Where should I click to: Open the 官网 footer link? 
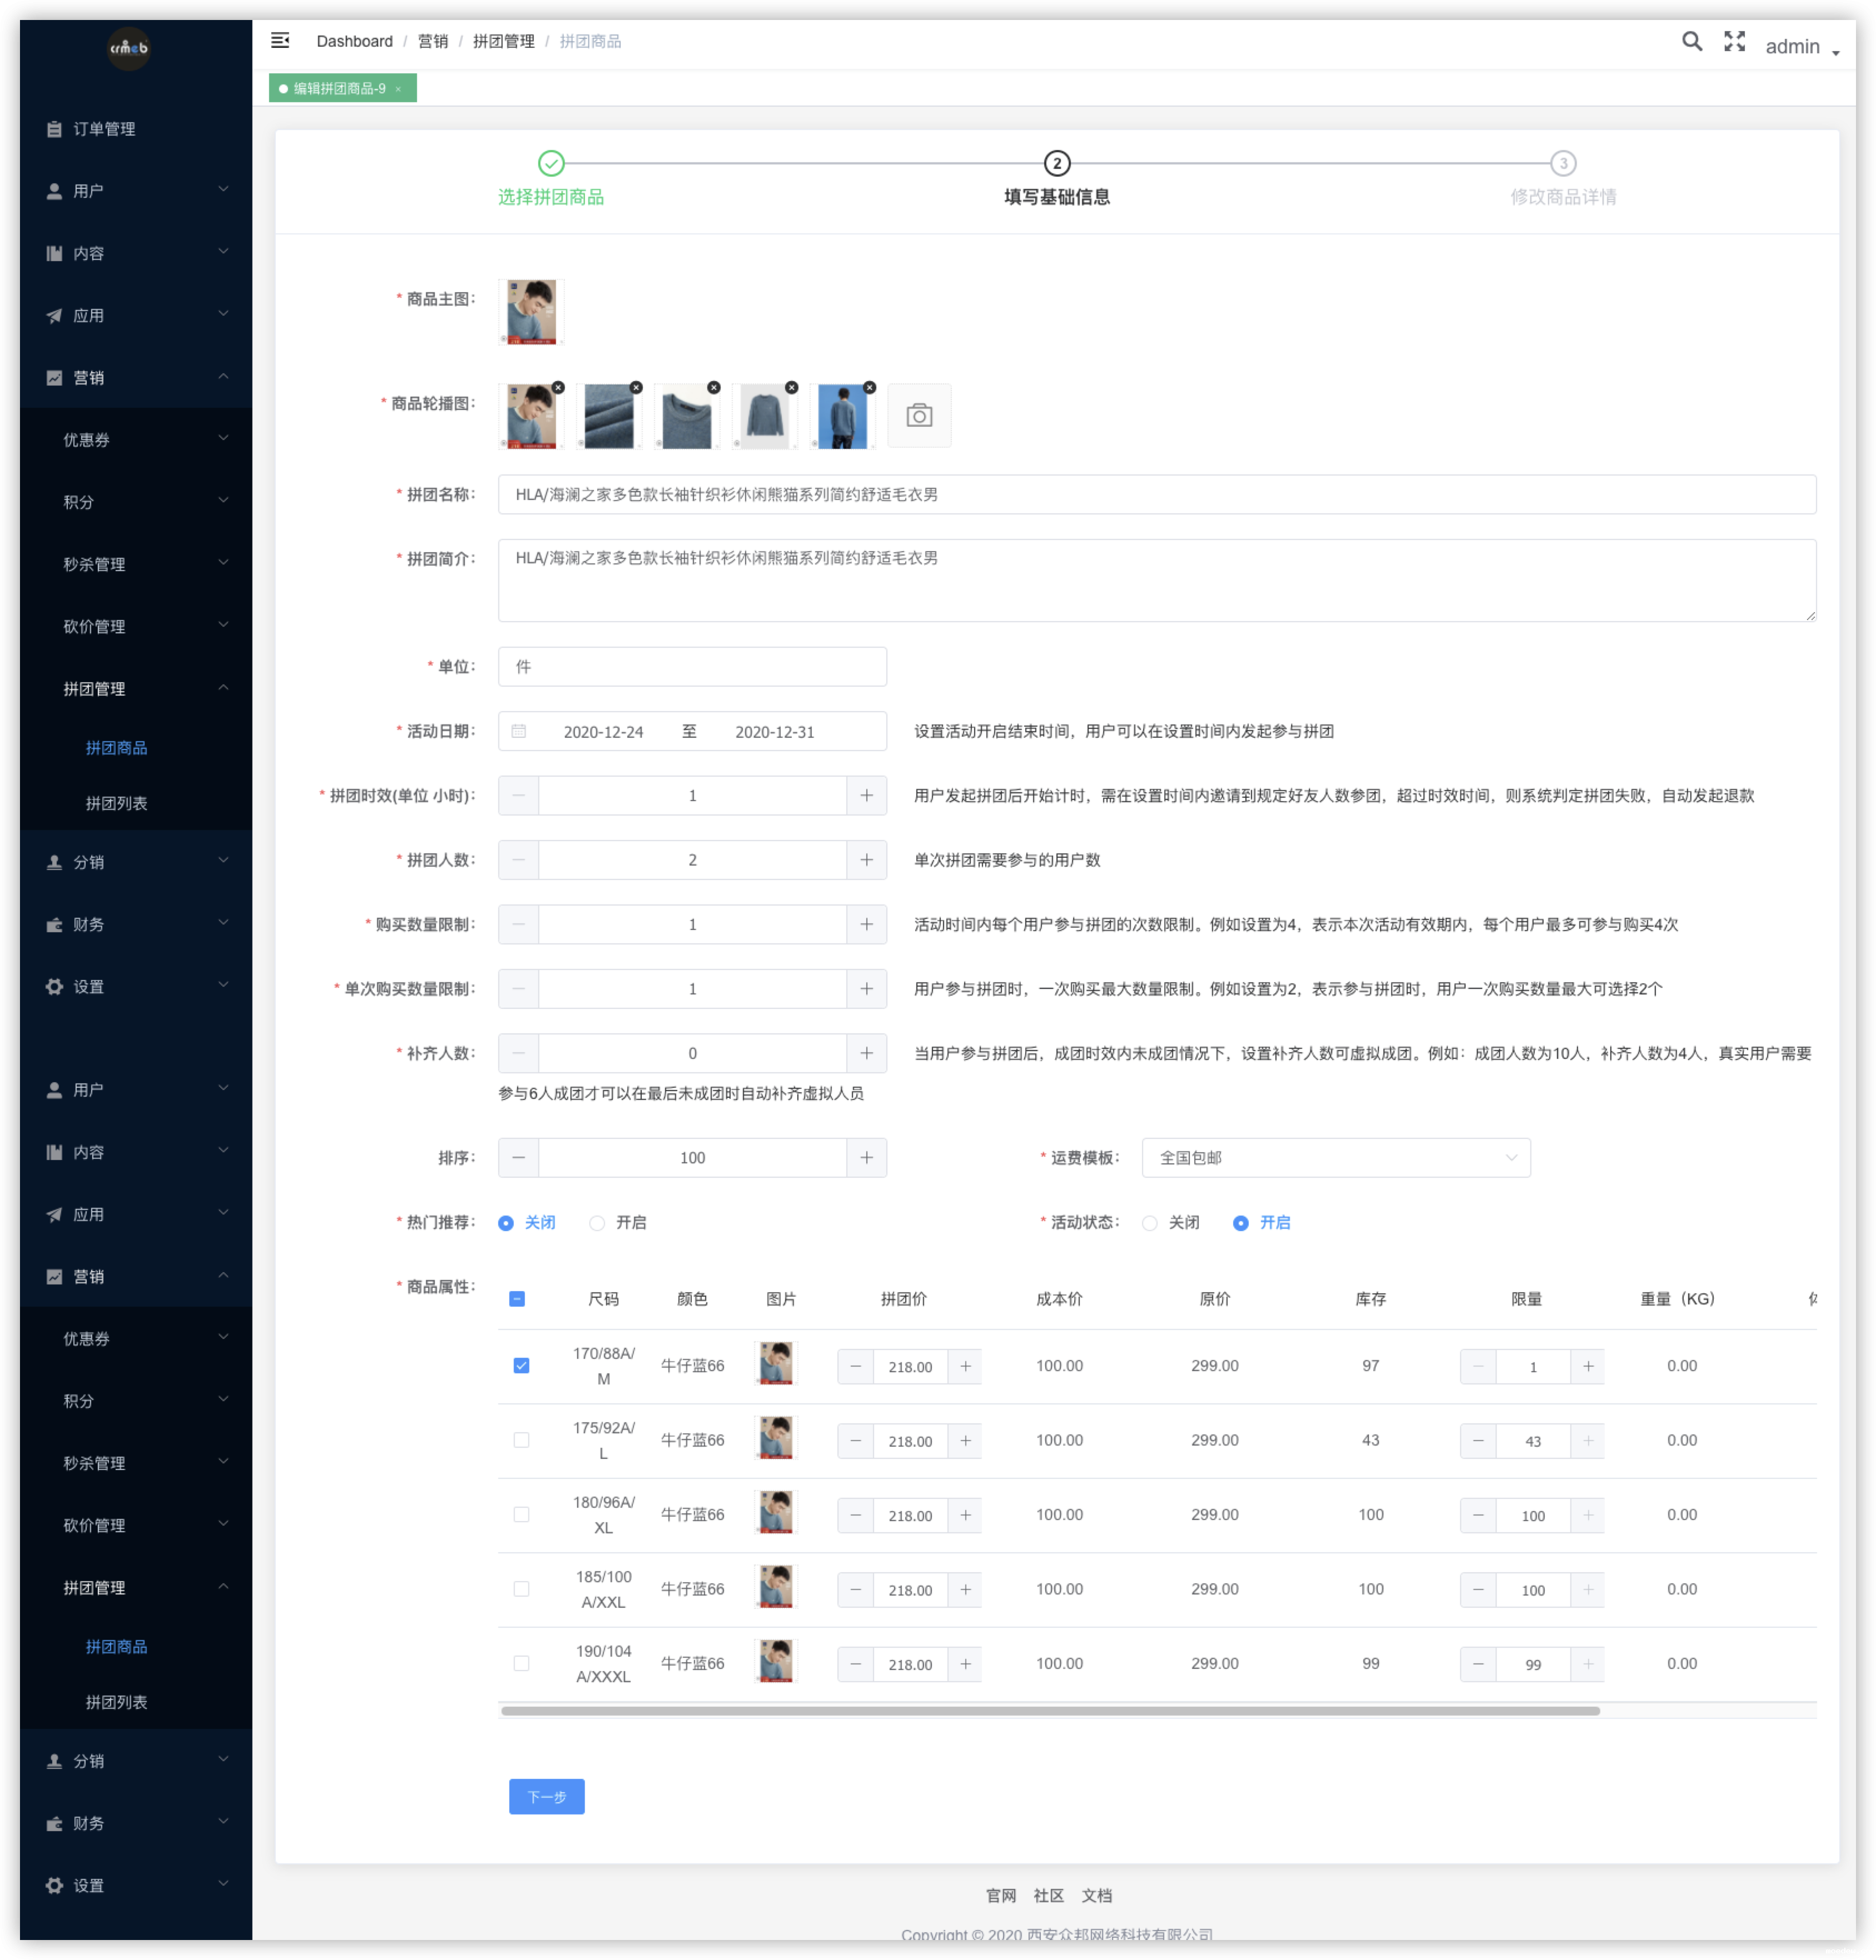tap(1000, 1896)
